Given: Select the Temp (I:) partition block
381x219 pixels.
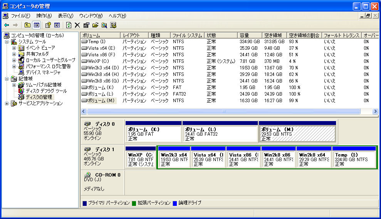Looking at the screenshot, I should (x=354, y=157).
